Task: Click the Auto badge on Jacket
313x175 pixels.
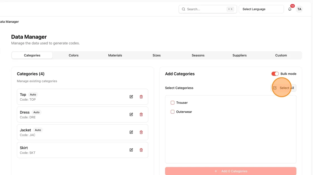Action: click(x=38, y=130)
